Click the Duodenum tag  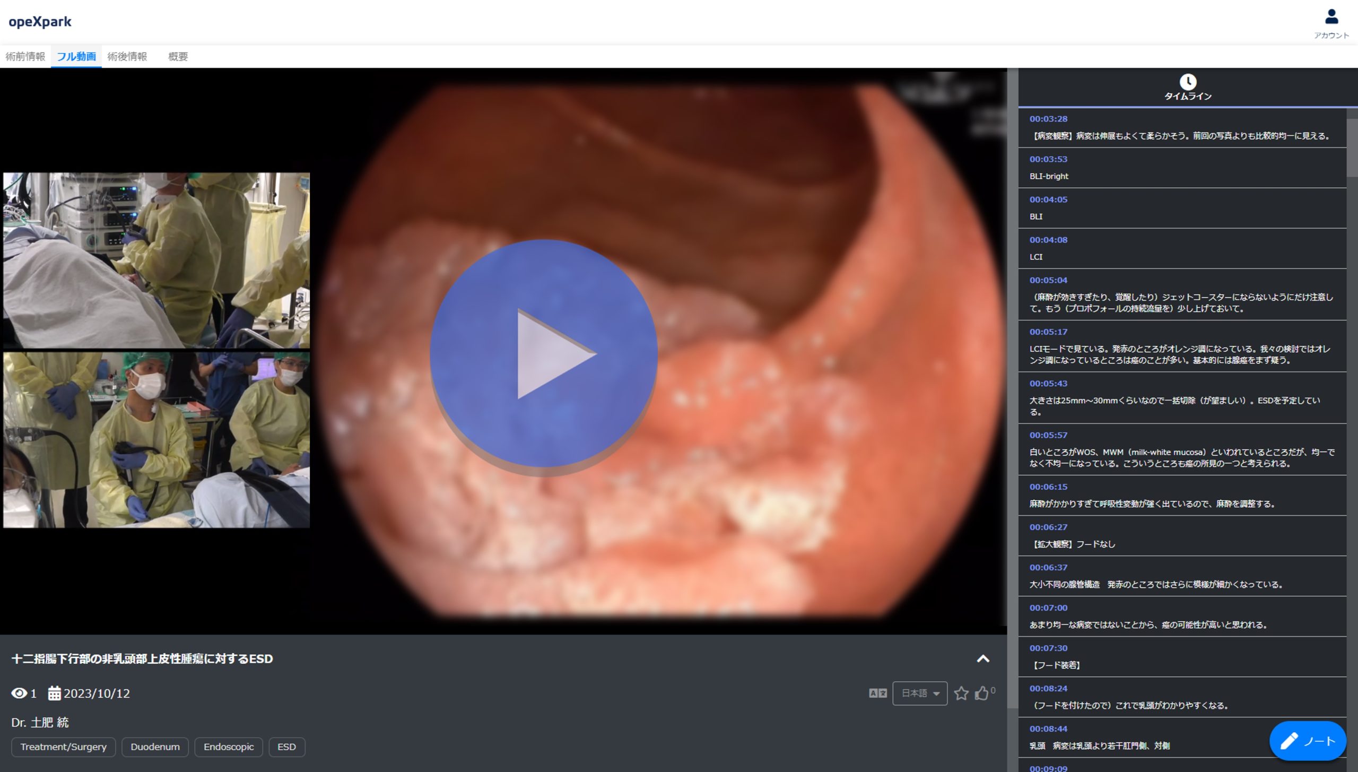coord(155,747)
